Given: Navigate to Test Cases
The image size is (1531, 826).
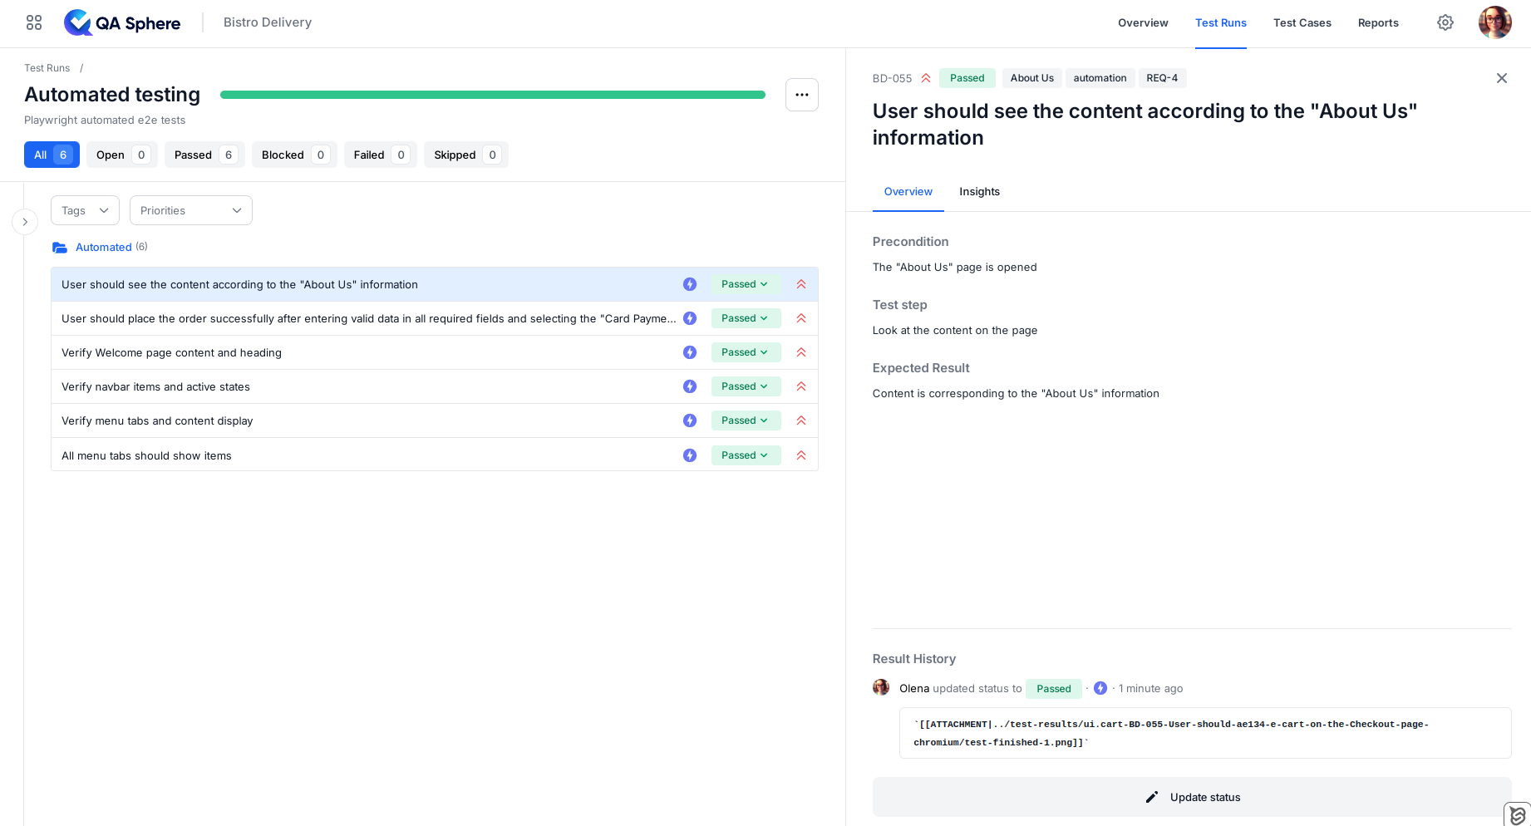Looking at the screenshot, I should pos(1302,22).
